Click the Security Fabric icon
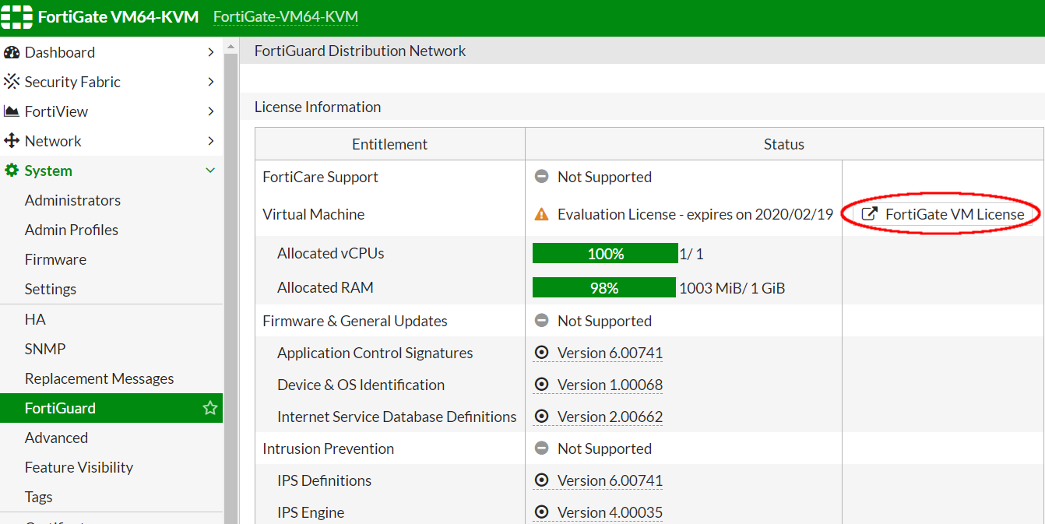 [x=11, y=82]
